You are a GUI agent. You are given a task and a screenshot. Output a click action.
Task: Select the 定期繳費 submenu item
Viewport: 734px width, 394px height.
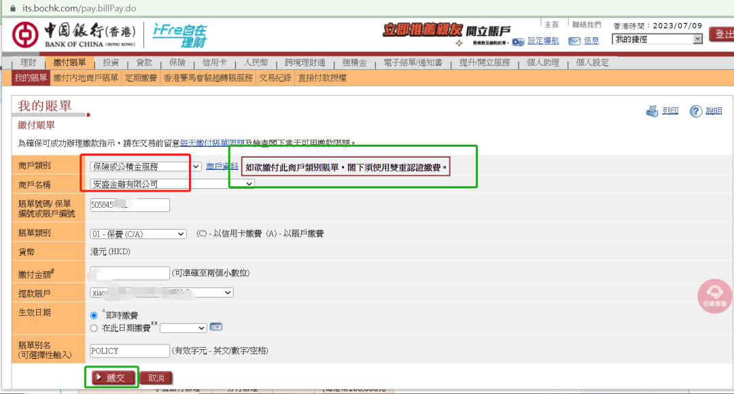point(141,77)
